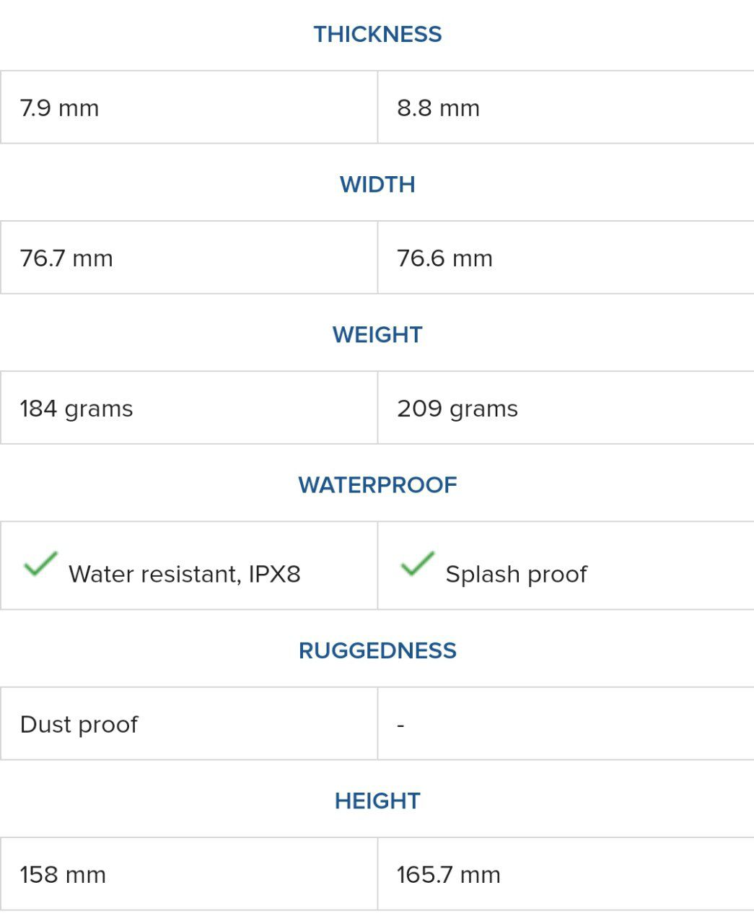Viewport: 754px width, 924px height.
Task: Click the 8.8 mm thickness cell
Action: click(x=566, y=108)
